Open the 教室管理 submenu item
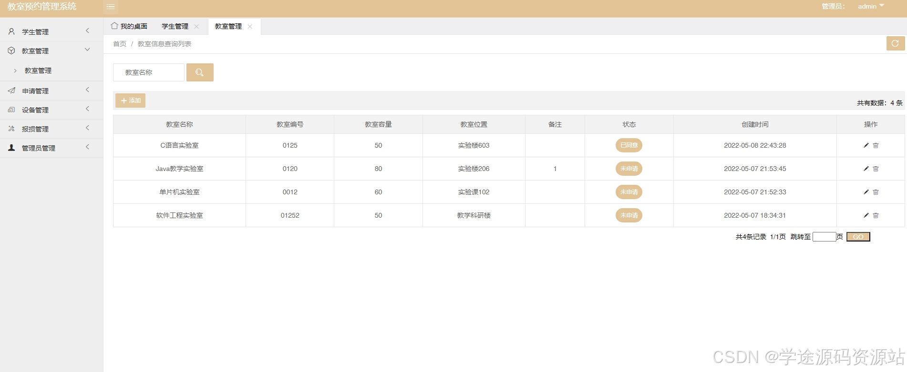The image size is (907, 372). coord(38,70)
